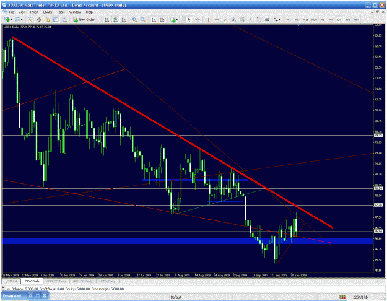This screenshot has width=387, height=301.
Task: Switch chart to Bar Chart icon
Action: (x=107, y=19)
